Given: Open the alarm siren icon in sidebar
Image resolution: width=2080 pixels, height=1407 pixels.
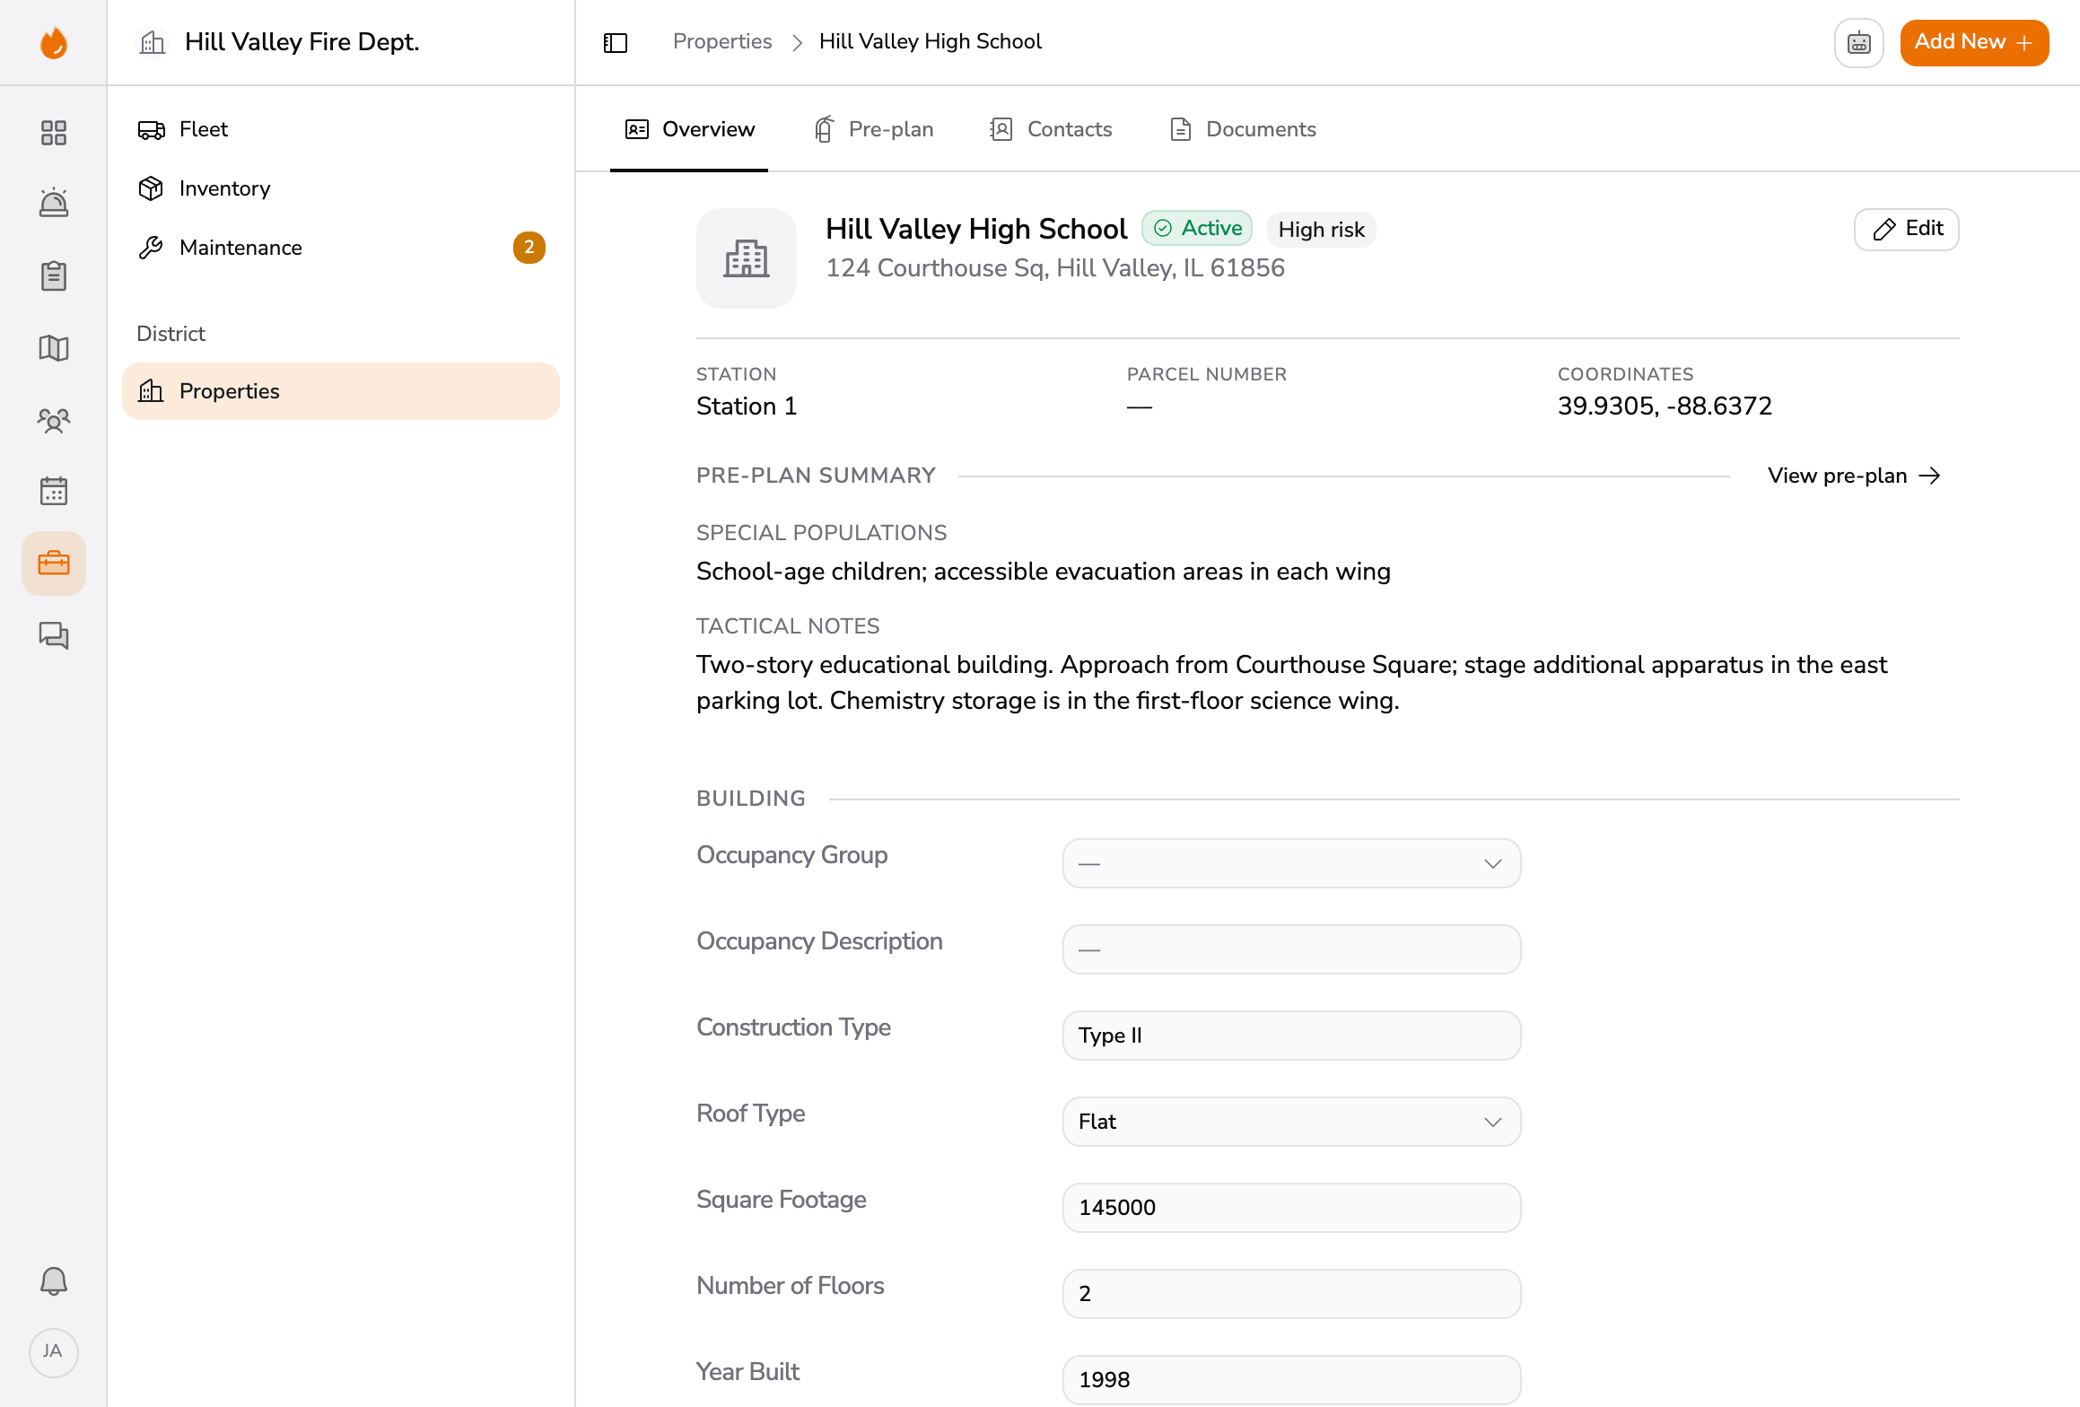Looking at the screenshot, I should 54,203.
